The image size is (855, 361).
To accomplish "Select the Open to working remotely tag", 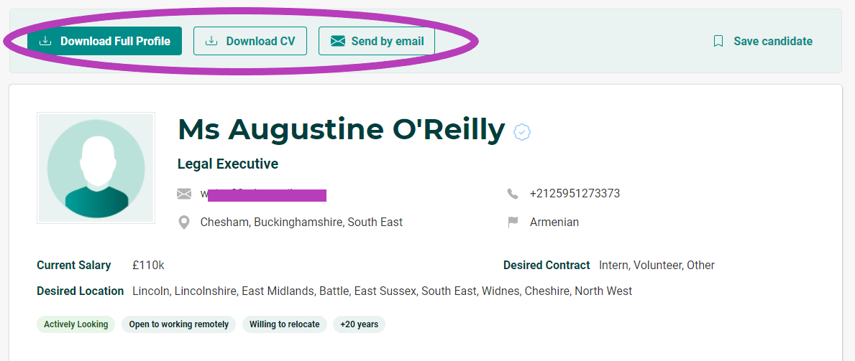I will point(179,324).
